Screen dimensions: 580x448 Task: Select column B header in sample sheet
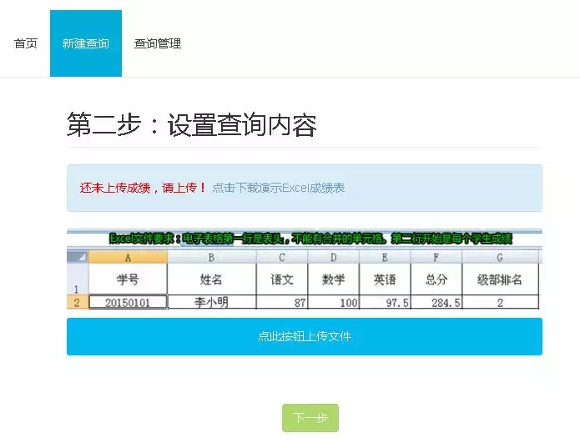click(212, 257)
